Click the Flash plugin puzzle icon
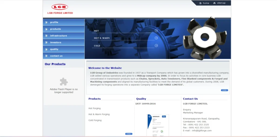This screenshot has width=277, height=137. [x=64, y=82]
